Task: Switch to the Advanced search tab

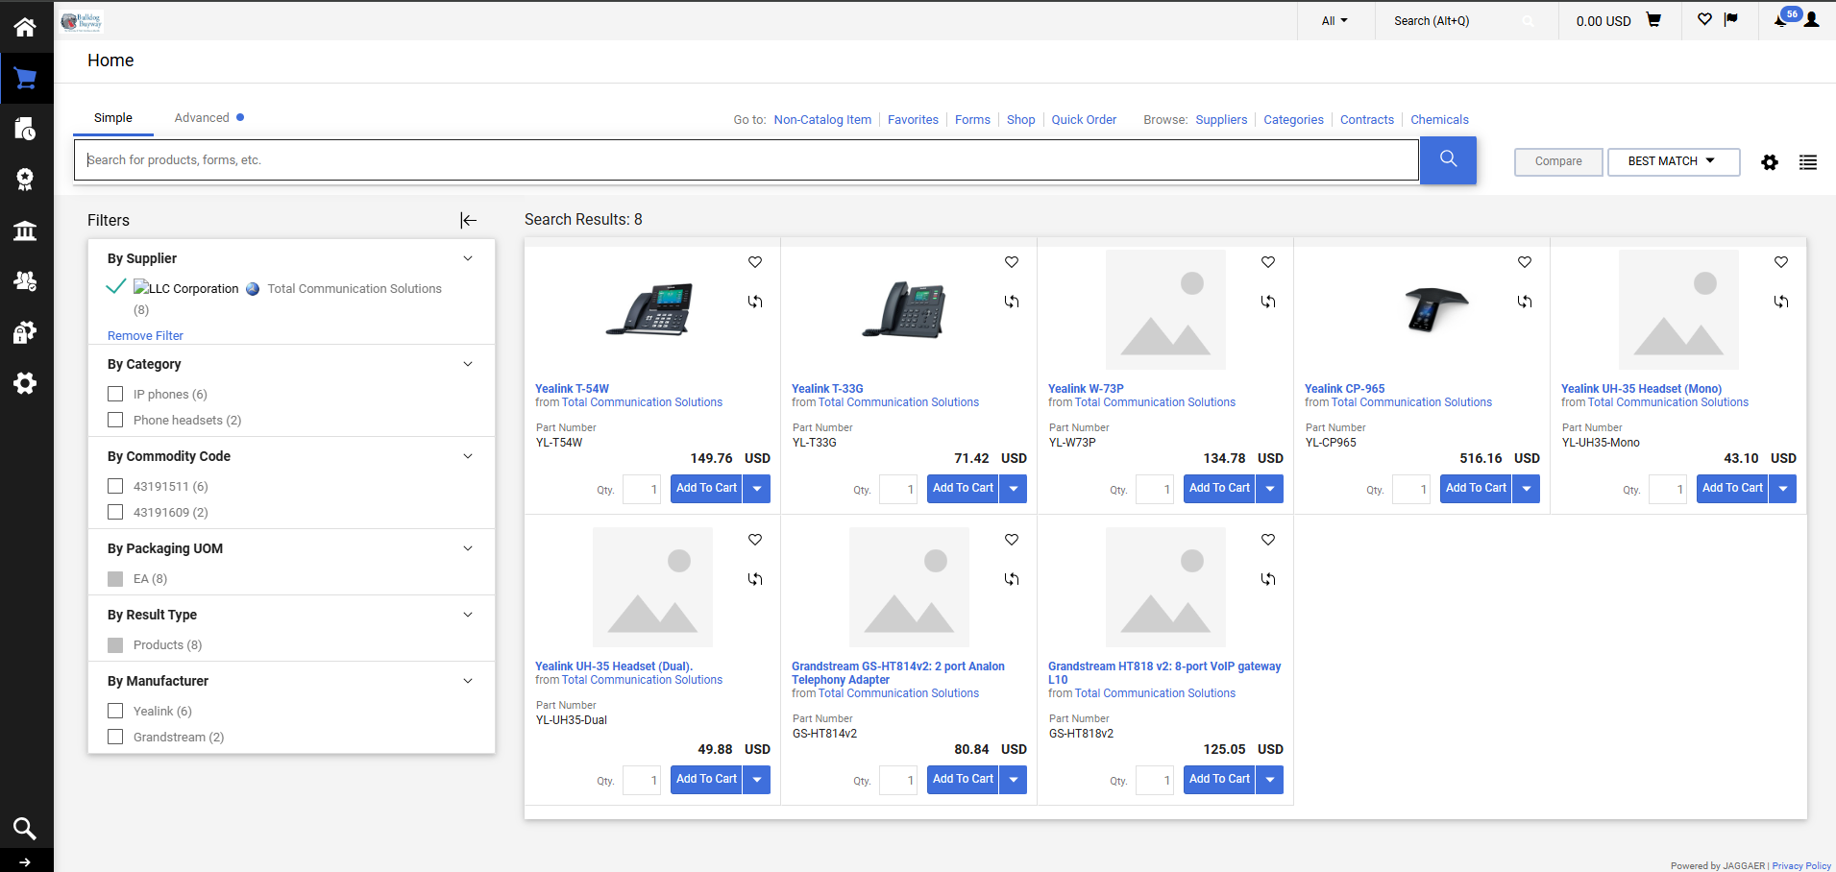Action: [202, 118]
